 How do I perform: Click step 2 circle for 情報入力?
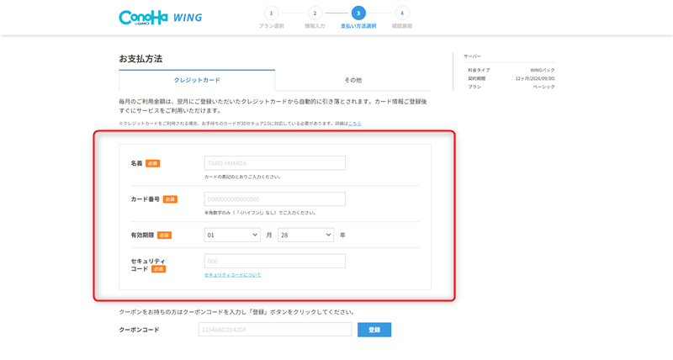click(315, 13)
